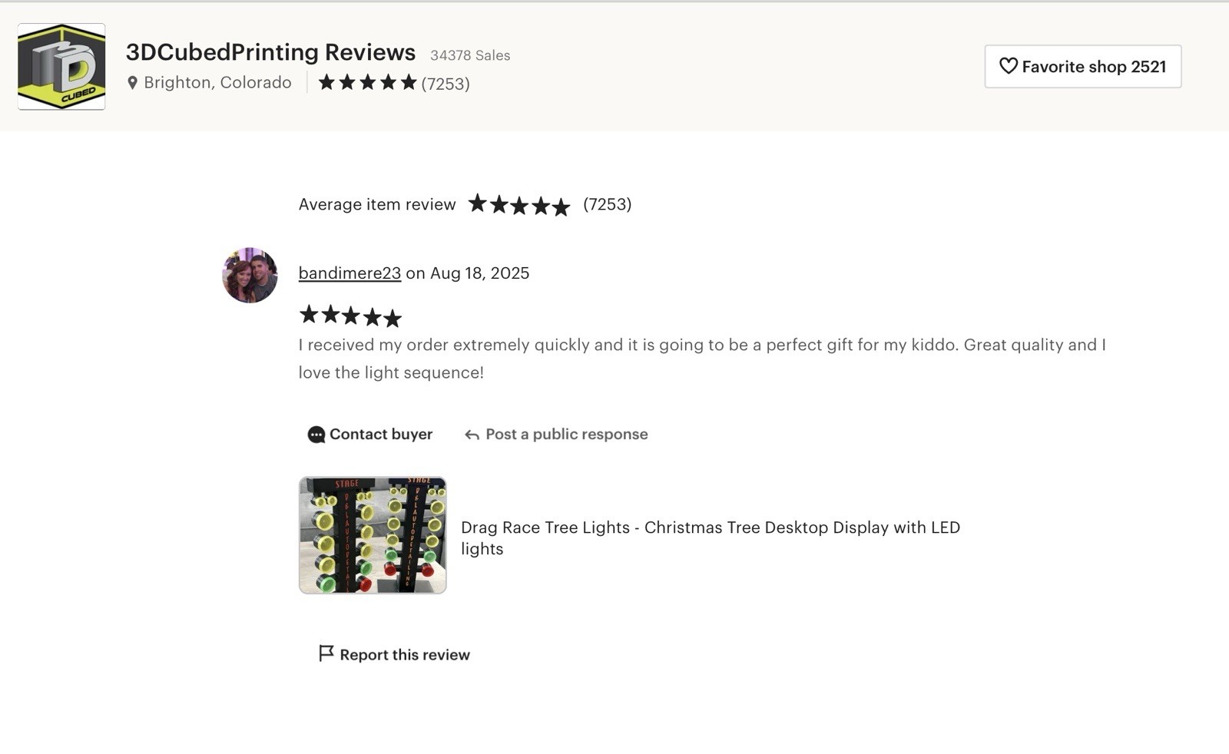Click the 'Favorite shop 2521' label
1229x754 pixels.
point(1093,67)
